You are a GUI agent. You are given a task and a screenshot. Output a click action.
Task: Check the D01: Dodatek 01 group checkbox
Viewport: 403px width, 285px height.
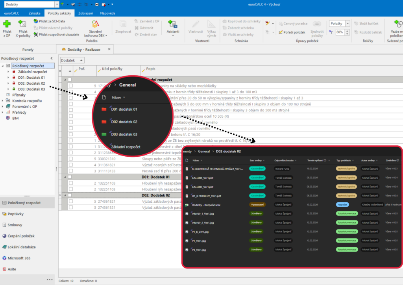[x=70, y=177]
